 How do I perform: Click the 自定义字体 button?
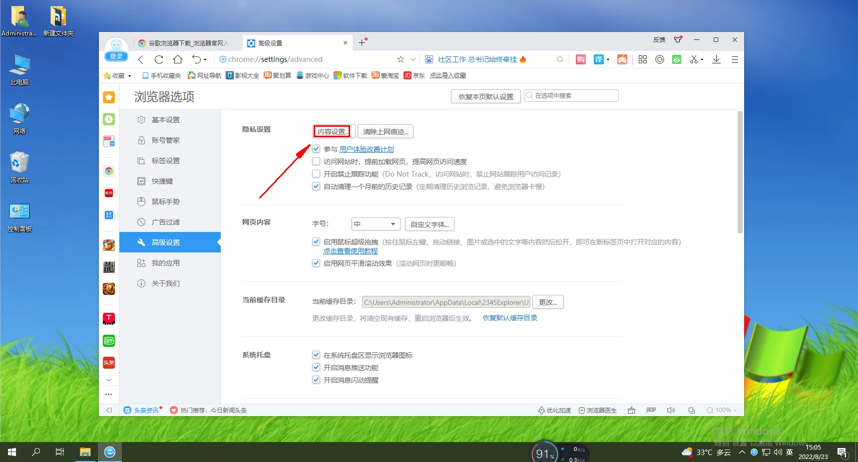[x=429, y=224]
